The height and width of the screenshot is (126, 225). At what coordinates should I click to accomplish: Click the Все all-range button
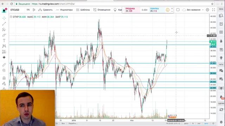tap(63, 124)
